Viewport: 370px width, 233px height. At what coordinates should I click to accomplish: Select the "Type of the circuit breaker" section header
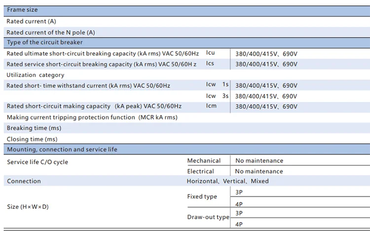pyautogui.click(x=45, y=42)
